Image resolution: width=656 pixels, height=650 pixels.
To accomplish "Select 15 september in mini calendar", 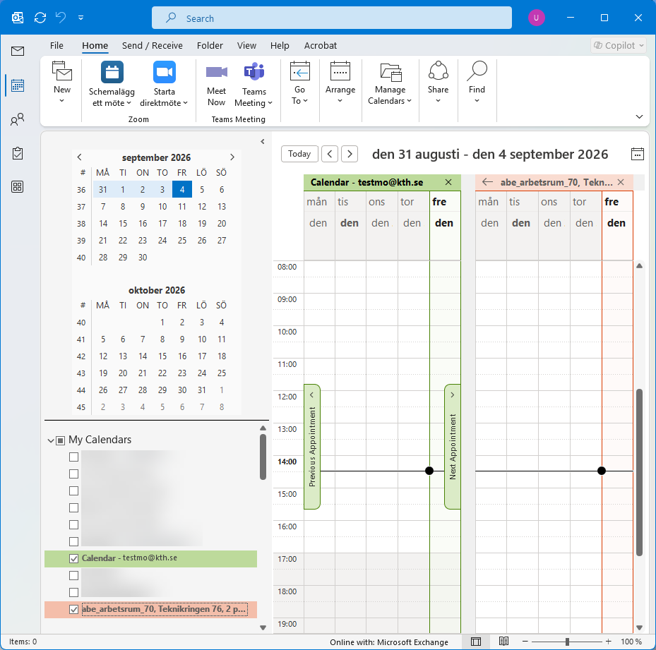I will click(x=123, y=223).
